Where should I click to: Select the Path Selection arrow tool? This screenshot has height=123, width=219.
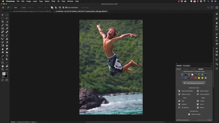[x=7, y=59]
